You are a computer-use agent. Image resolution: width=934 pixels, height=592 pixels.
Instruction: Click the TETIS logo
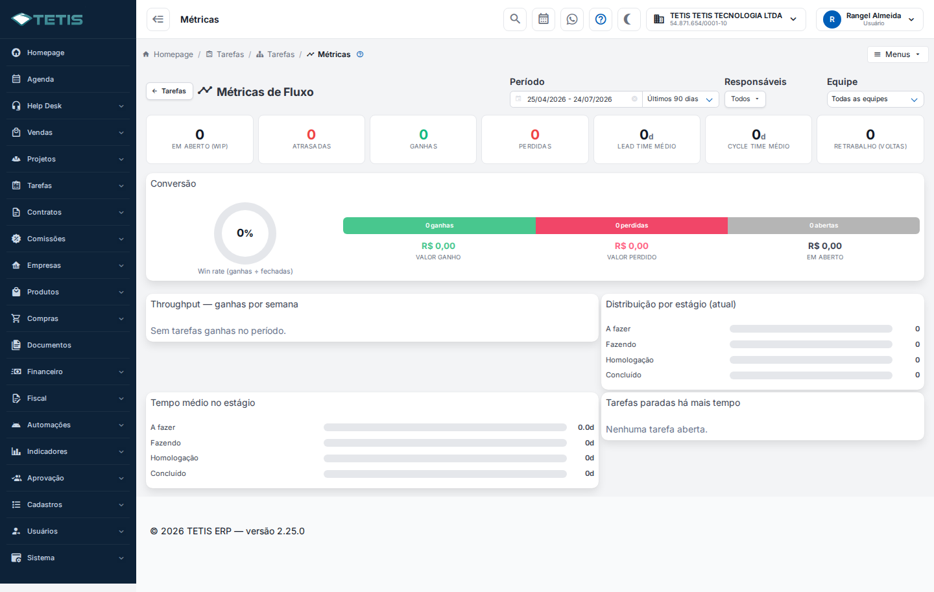coord(47,19)
